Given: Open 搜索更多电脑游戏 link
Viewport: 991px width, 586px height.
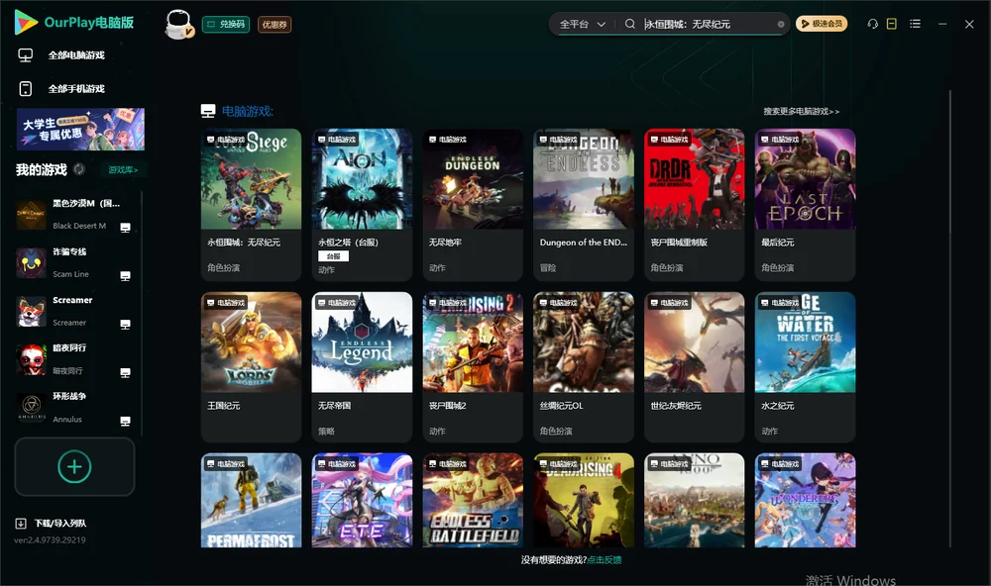Looking at the screenshot, I should pos(802,111).
